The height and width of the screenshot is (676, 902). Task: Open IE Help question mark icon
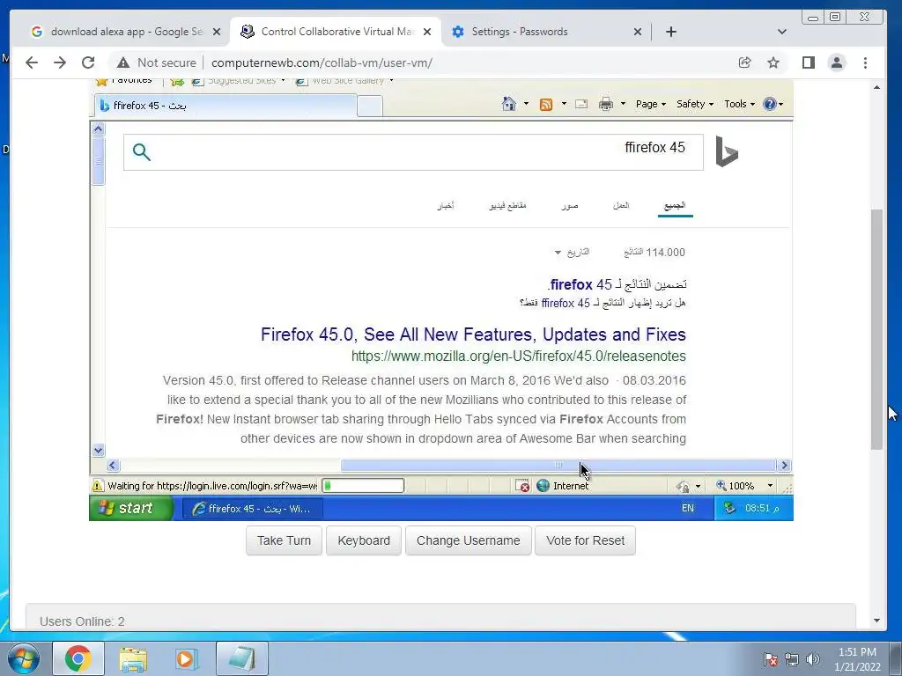click(770, 104)
